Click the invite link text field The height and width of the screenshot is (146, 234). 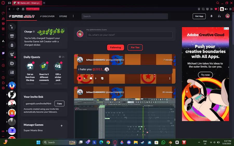click(38, 103)
